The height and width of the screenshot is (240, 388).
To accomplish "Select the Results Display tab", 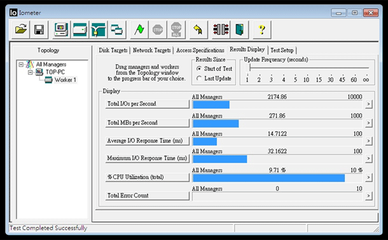I will pyautogui.click(x=247, y=50).
